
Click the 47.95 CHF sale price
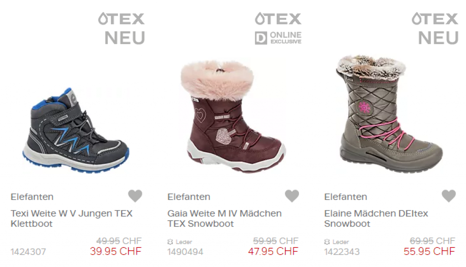pyautogui.click(x=273, y=251)
